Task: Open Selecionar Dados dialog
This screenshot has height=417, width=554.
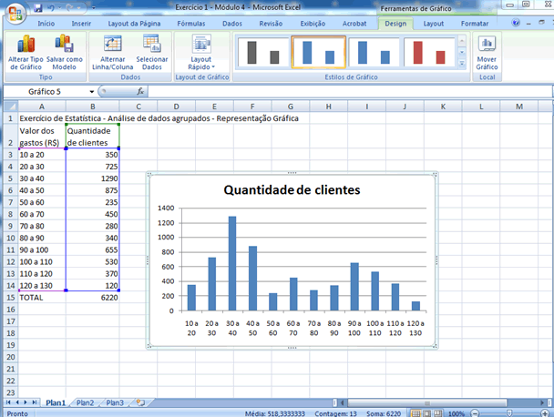Action: [x=151, y=45]
